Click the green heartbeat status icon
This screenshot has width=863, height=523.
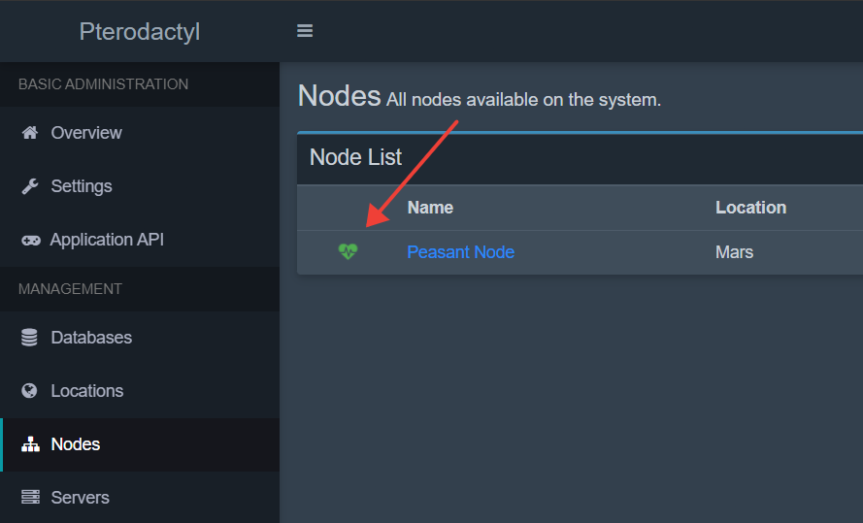(348, 252)
